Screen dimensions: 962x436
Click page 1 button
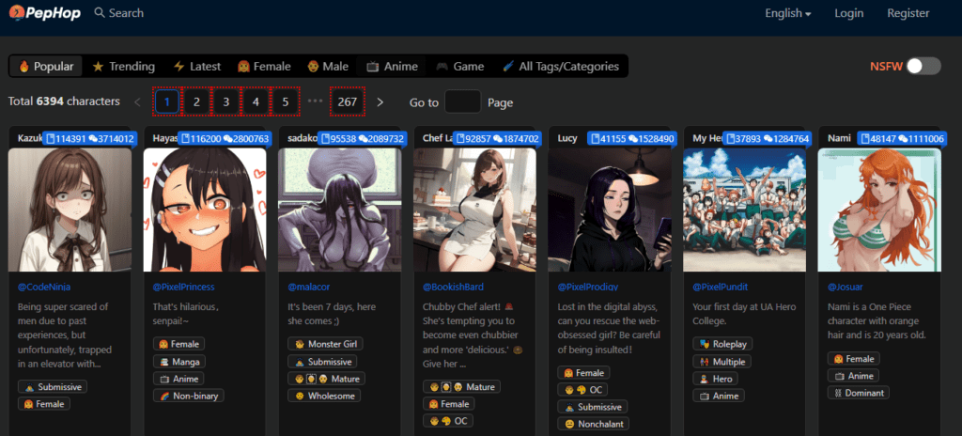coord(167,101)
